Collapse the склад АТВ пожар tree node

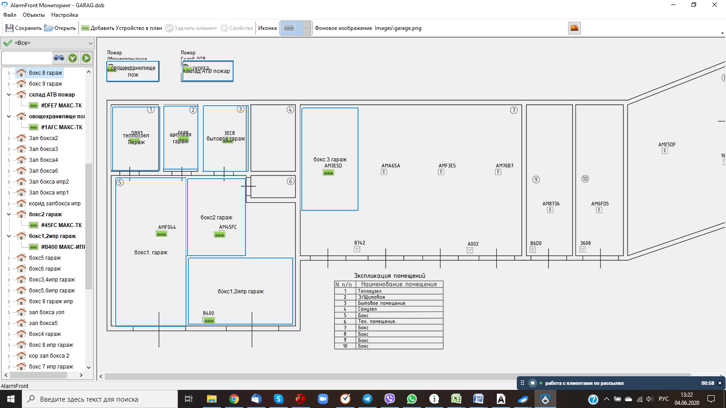click(x=9, y=95)
